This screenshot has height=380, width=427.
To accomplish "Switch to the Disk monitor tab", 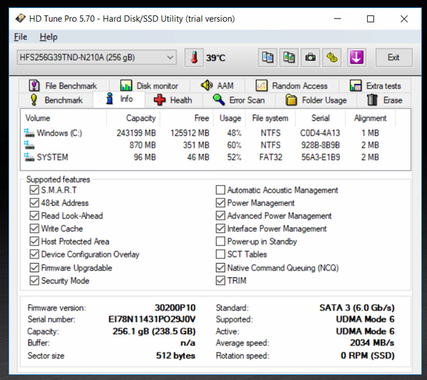I will pyautogui.click(x=149, y=86).
